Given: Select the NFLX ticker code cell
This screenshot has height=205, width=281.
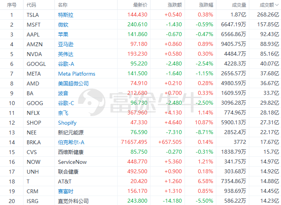Looking at the screenshot, I should click(33, 113).
